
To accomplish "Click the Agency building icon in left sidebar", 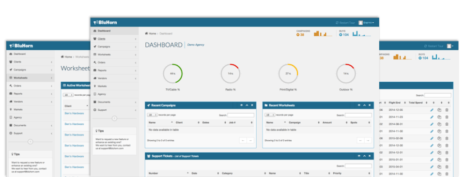I will point(11,118).
